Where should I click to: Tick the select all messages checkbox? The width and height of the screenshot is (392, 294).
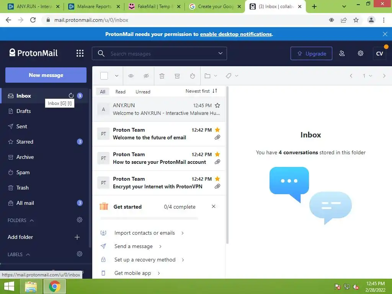[104, 76]
